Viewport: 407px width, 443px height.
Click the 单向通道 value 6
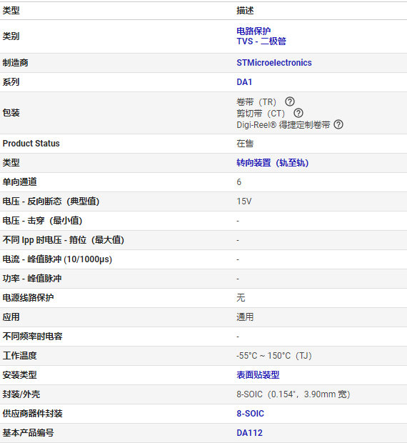[238, 182]
